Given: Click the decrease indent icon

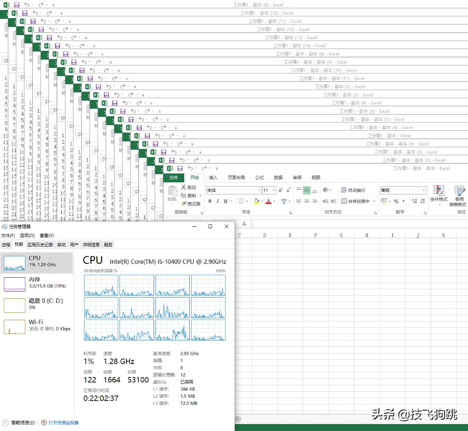Looking at the screenshot, I should pyautogui.click(x=326, y=201).
